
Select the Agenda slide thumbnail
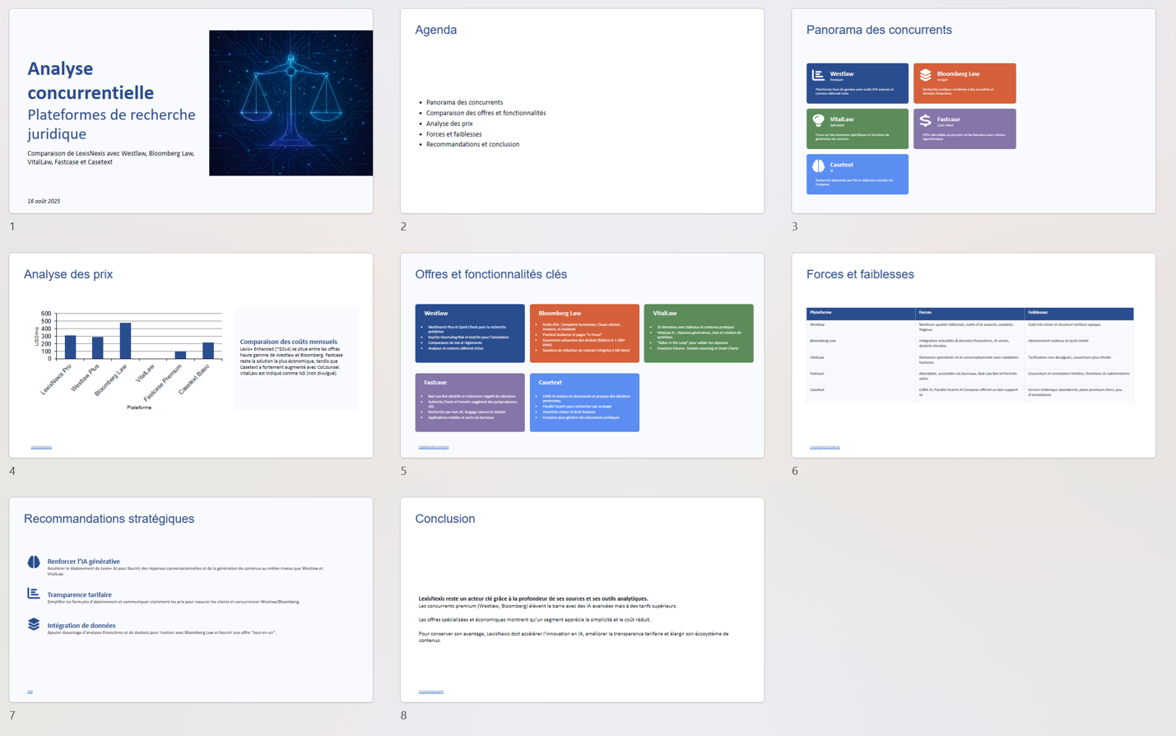[x=582, y=111]
